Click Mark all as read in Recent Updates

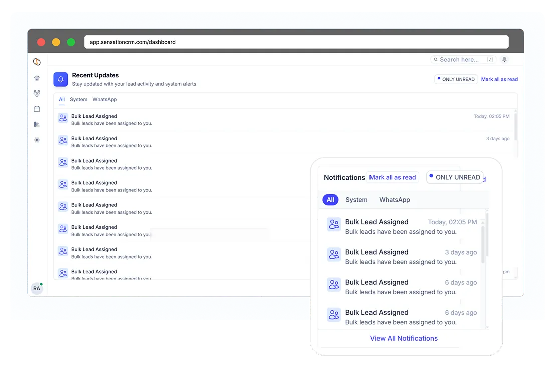pos(499,79)
